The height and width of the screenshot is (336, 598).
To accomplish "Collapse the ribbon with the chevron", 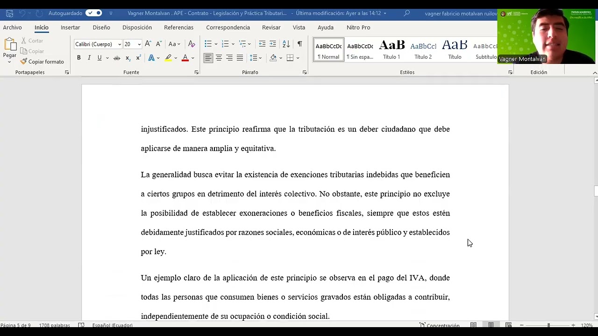I will click(x=595, y=73).
